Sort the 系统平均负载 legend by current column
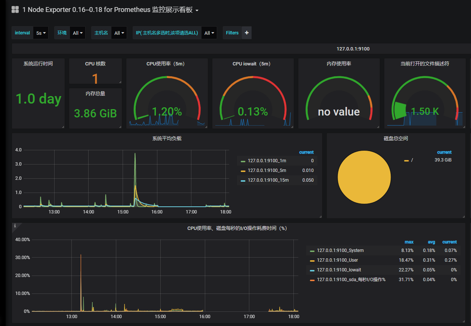471x326 pixels. [x=307, y=152]
